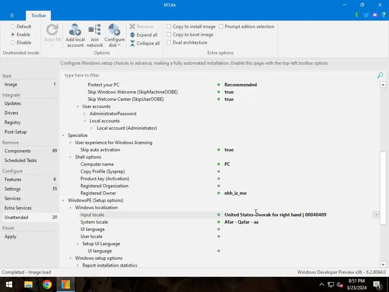Open the Twitter link icon
This screenshot has height=292, width=389.
pyautogui.click(x=366, y=15)
